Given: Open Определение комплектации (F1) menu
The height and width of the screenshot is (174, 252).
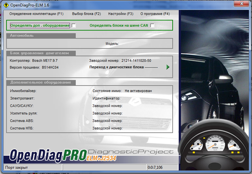Looking at the screenshot, I should point(36,14).
